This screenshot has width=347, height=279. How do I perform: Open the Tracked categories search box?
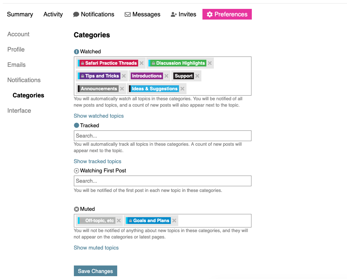(x=162, y=136)
